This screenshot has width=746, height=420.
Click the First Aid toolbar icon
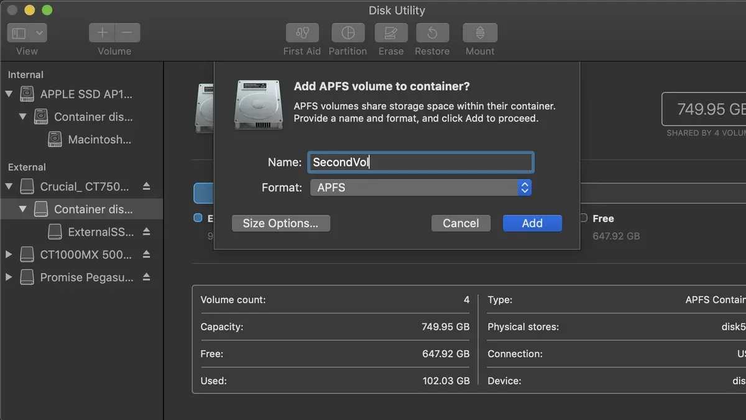point(302,33)
